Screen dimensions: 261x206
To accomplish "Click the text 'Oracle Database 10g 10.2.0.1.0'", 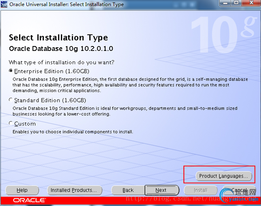I will pyautogui.click(x=61, y=49).
